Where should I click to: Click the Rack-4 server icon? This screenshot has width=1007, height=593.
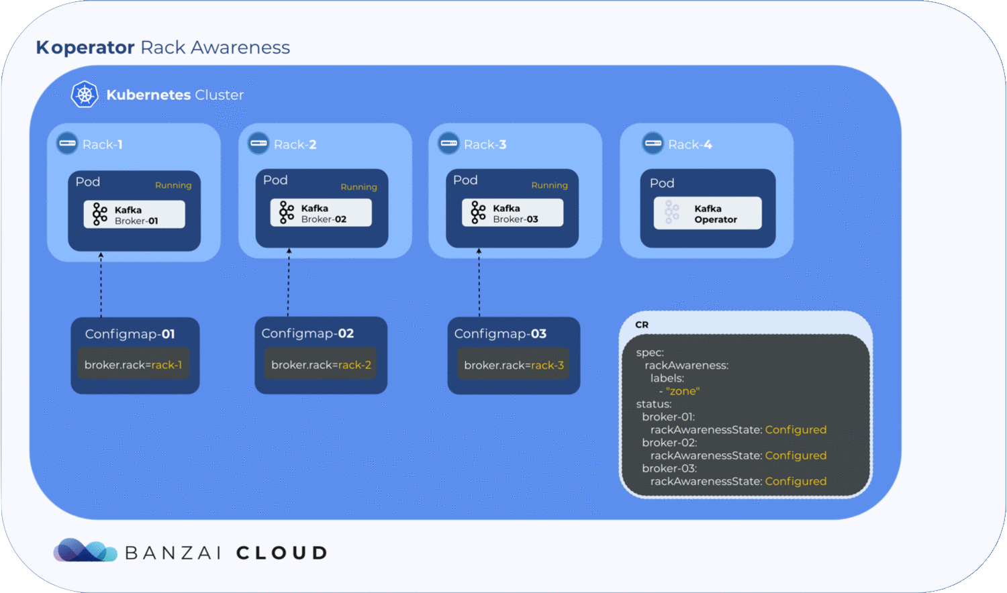[x=653, y=143]
